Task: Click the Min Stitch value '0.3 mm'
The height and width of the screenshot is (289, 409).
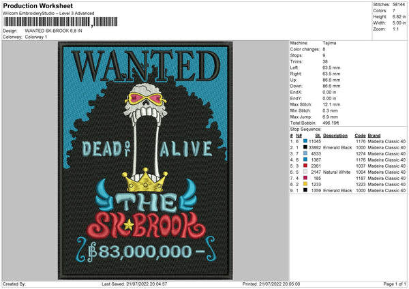Action: 330,110
